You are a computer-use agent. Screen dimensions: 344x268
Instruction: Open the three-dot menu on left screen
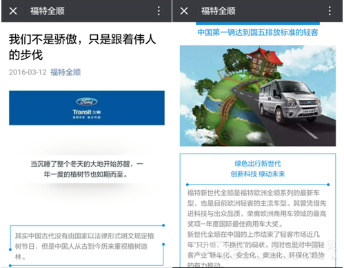click(x=159, y=11)
